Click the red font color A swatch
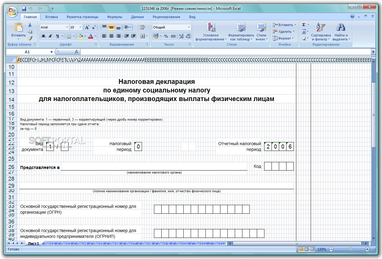This screenshot has height=259, width=382. pyautogui.click(x=91, y=36)
